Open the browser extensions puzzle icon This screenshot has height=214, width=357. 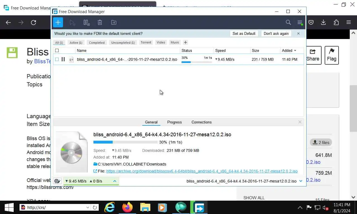336,23
